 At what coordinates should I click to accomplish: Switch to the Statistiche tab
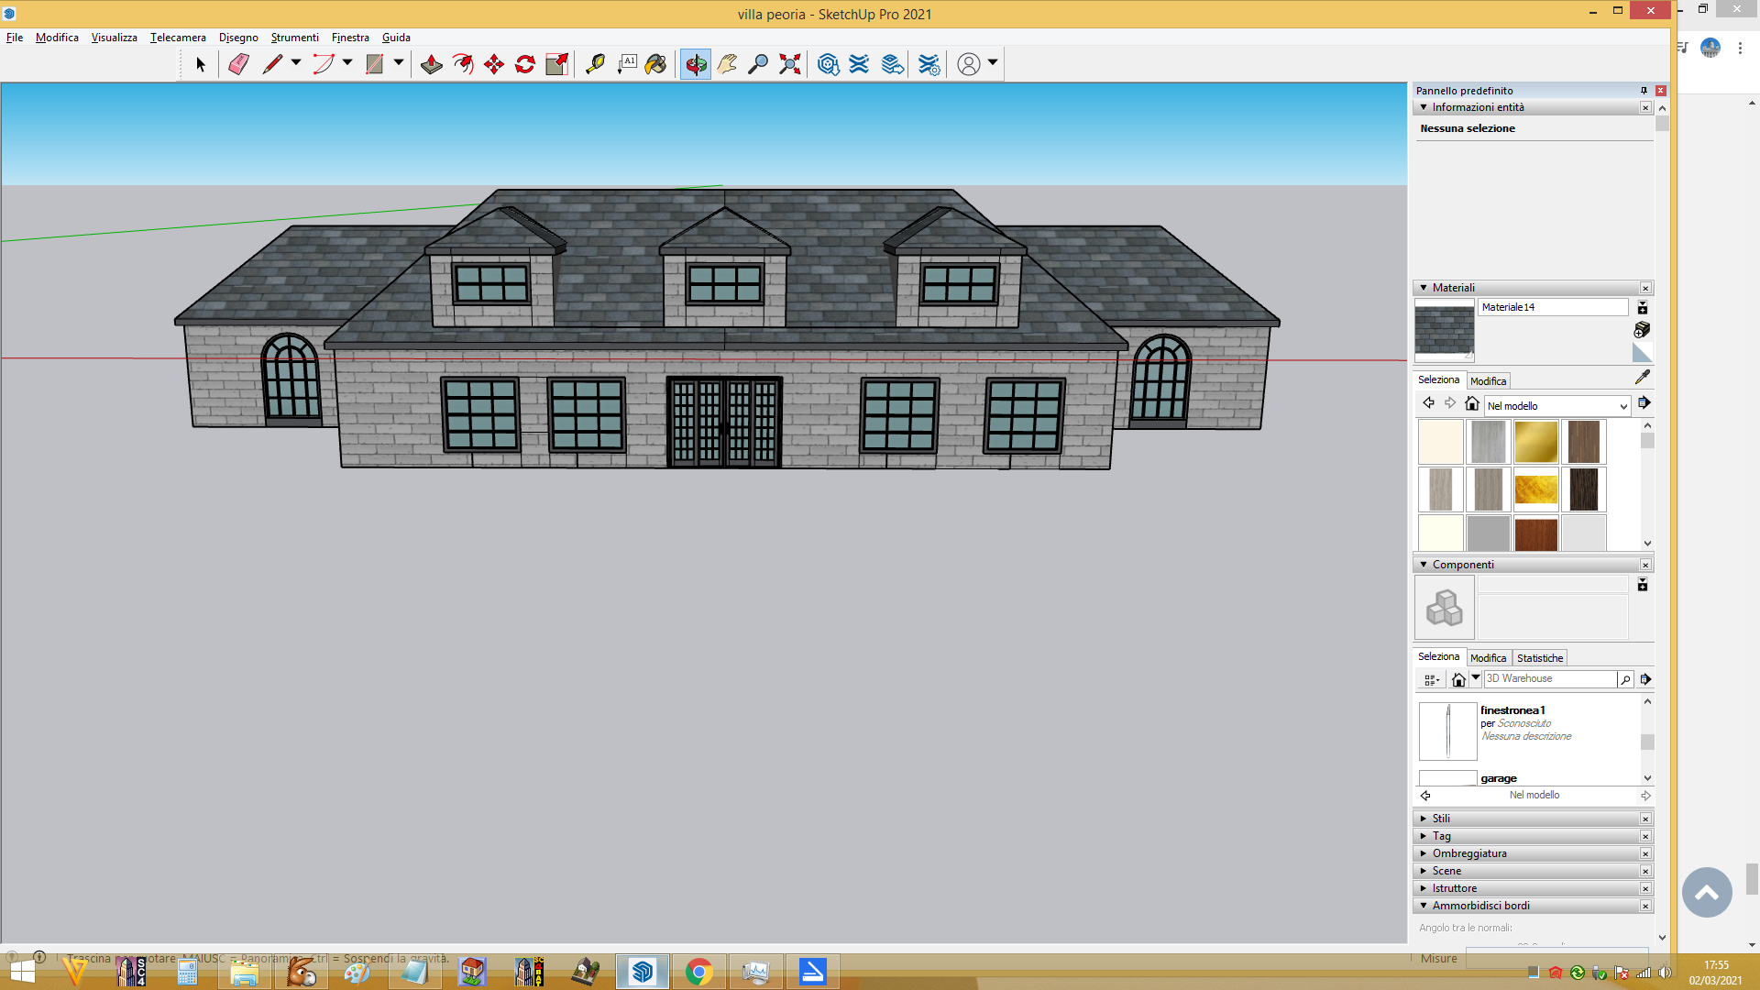(x=1540, y=658)
